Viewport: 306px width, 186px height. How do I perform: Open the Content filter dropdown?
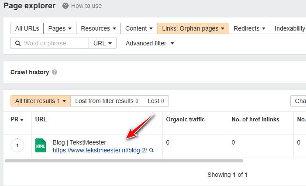tap(139, 28)
